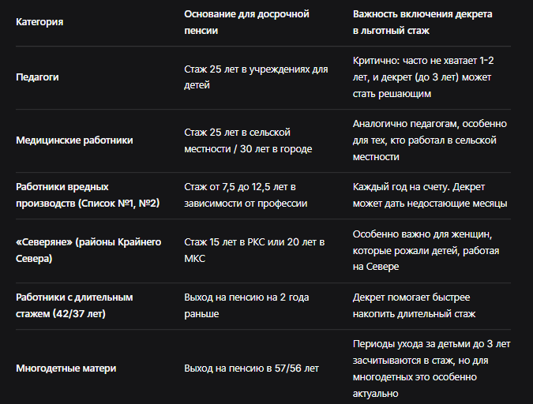Click 'Выход на пенсию в 57/56 лет'
533x404 pixels.
(252, 368)
